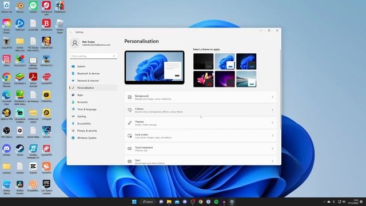The width and height of the screenshot is (366, 206).
Task: Apply the landscape lake theme
Action: [x=246, y=79]
